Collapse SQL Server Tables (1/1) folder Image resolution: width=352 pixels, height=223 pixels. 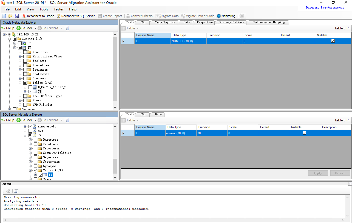tap(30, 170)
